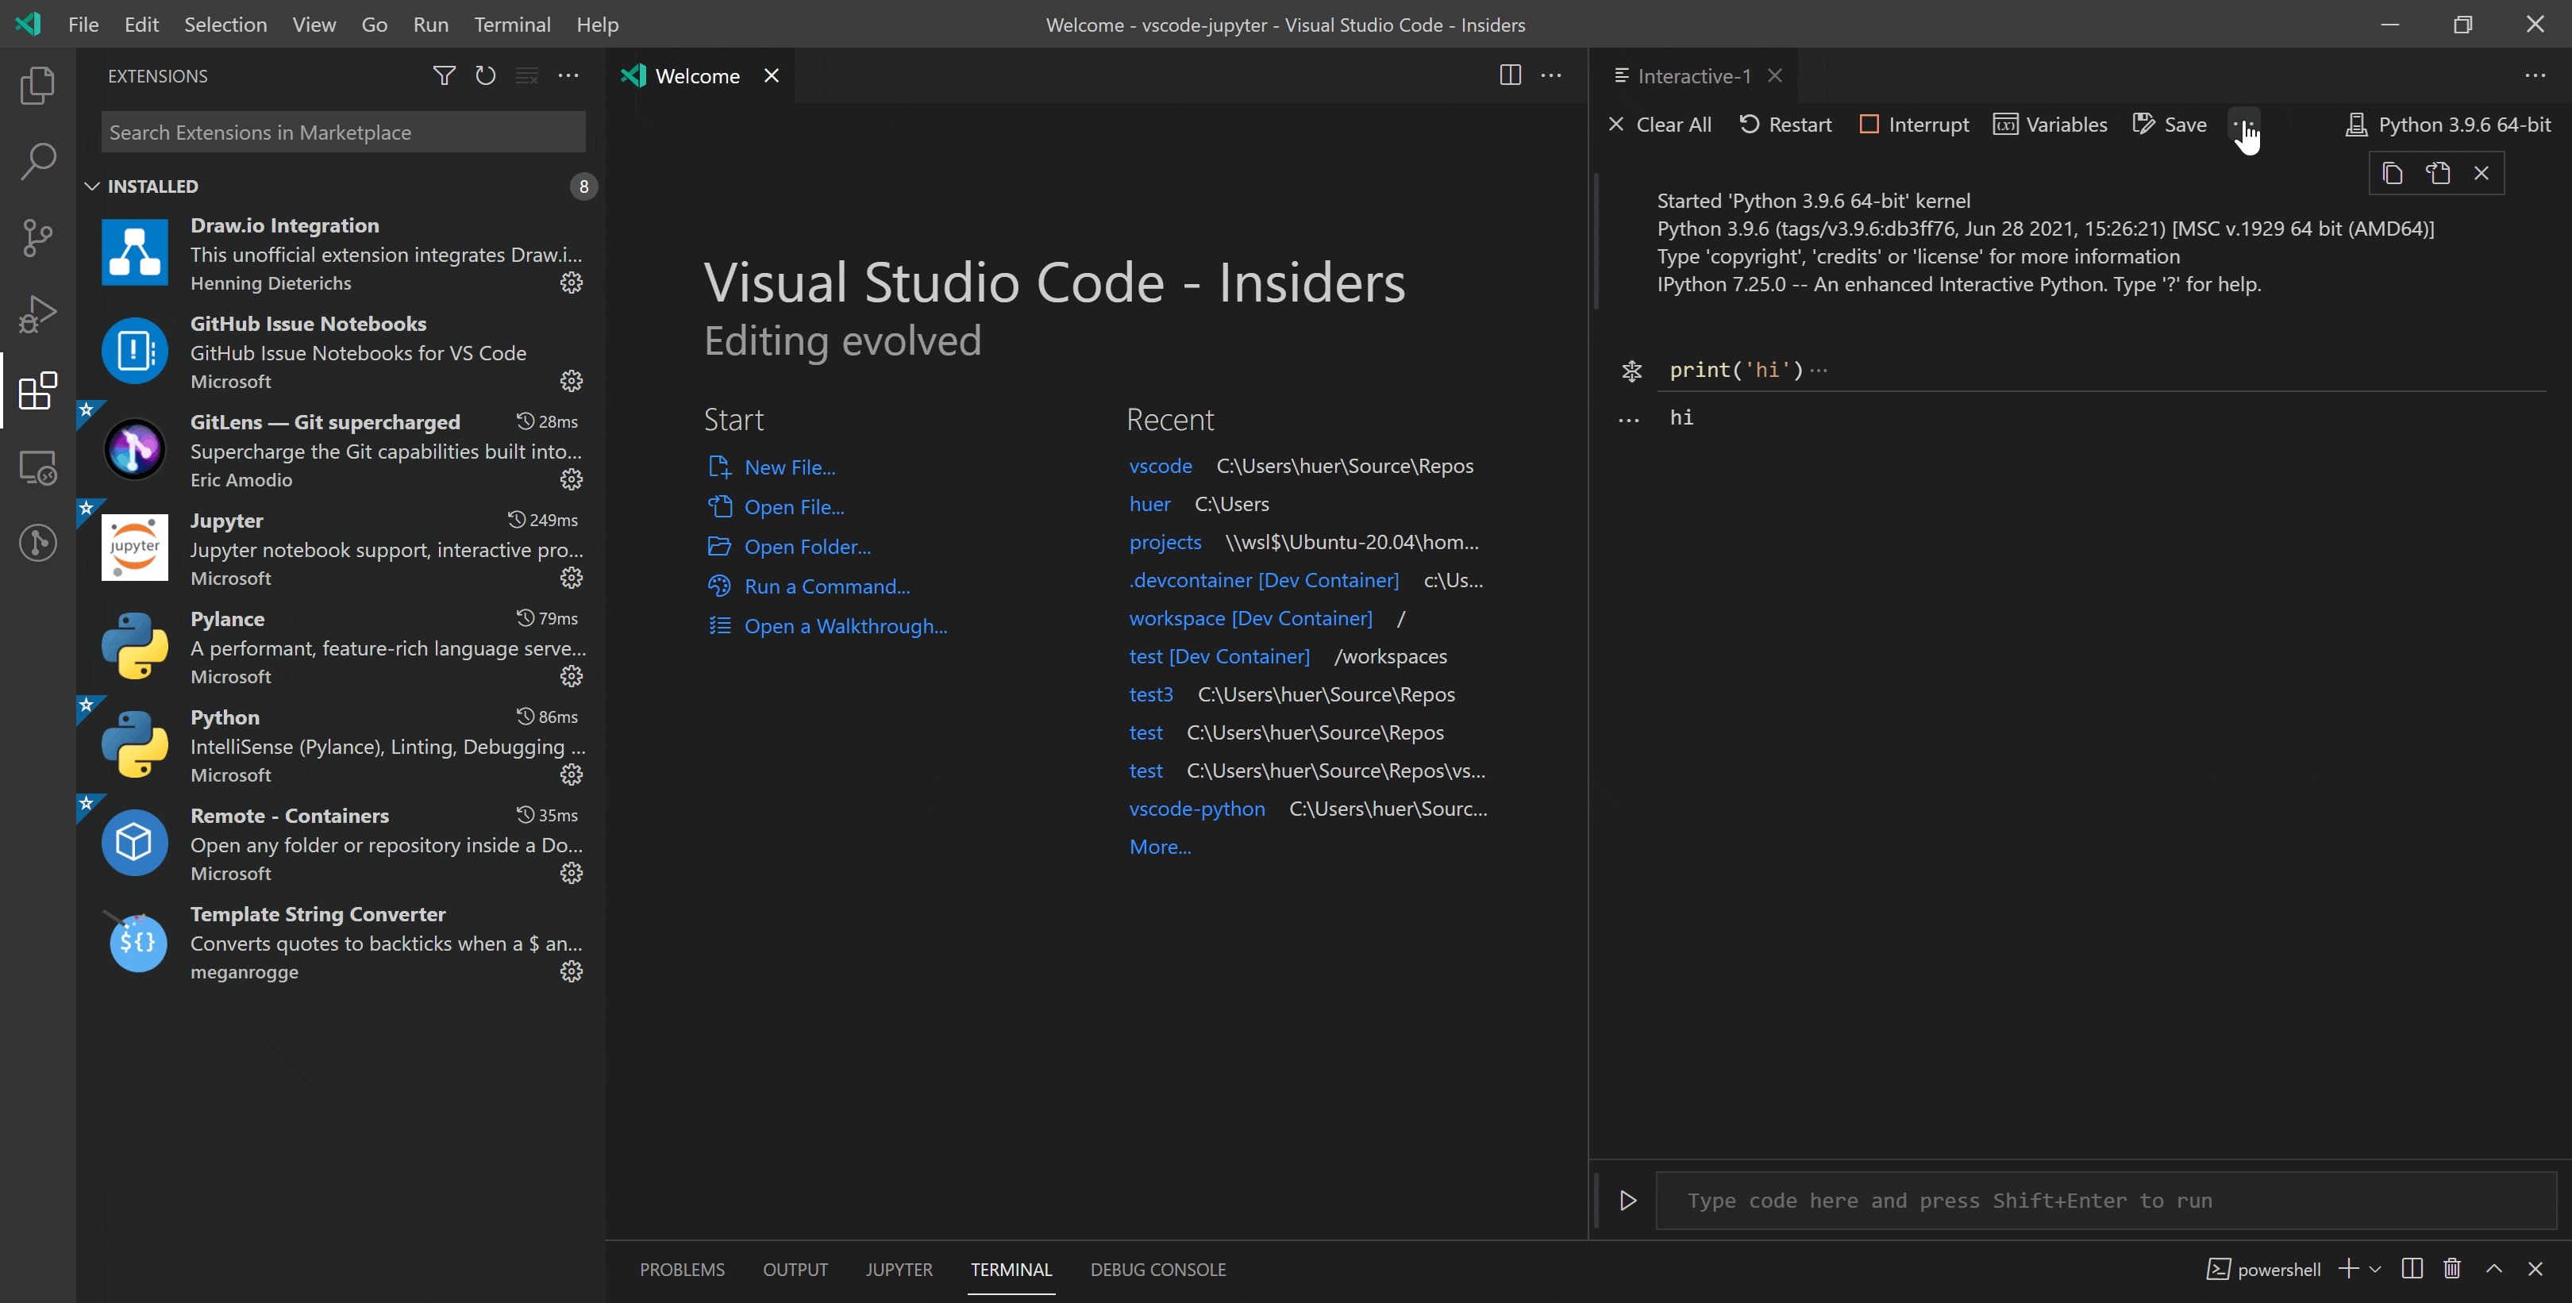
Task: Split the Welcome editor to the right
Action: point(1510,76)
